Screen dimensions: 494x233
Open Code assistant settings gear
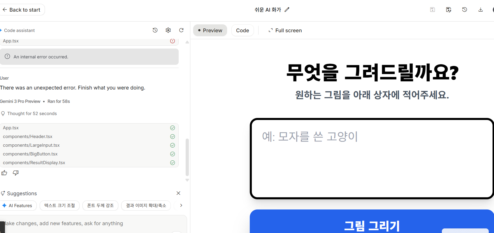tap(168, 30)
